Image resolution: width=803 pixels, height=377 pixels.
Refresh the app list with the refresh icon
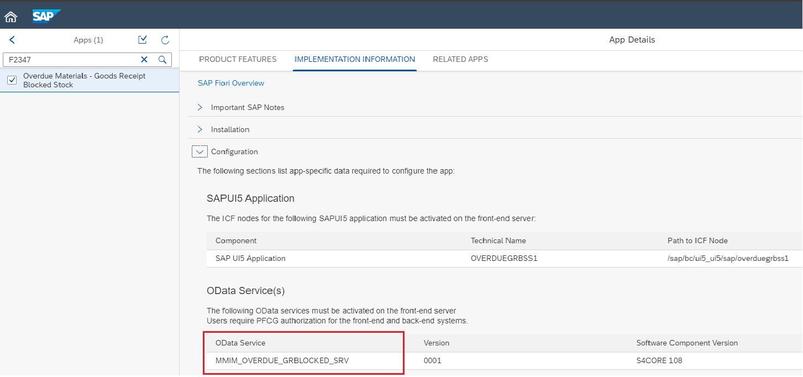(x=165, y=39)
